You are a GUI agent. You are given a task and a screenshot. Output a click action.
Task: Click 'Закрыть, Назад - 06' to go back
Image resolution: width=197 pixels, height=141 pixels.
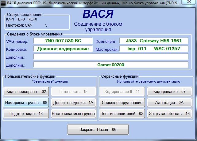(98, 129)
